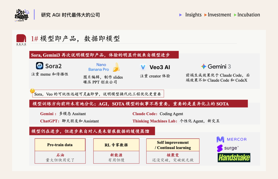Image resolution: width=278 pixels, height=179 pixels.
Task: Click the RL 专家数据 box
Action: [116, 145]
